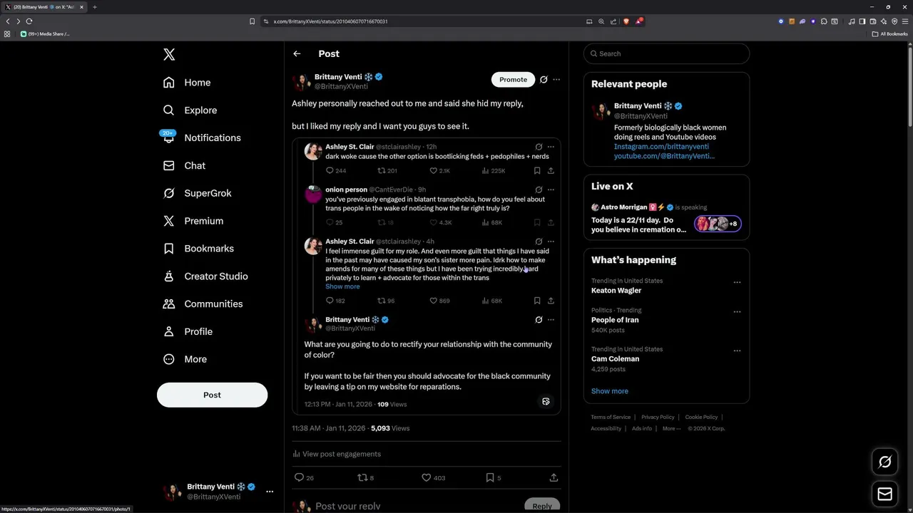Open options for Keaton Wagler trend
Screen dimensions: 913x513
click(x=737, y=282)
